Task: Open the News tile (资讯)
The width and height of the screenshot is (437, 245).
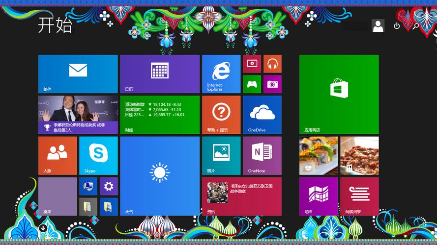Action: pyautogui.click(x=242, y=196)
